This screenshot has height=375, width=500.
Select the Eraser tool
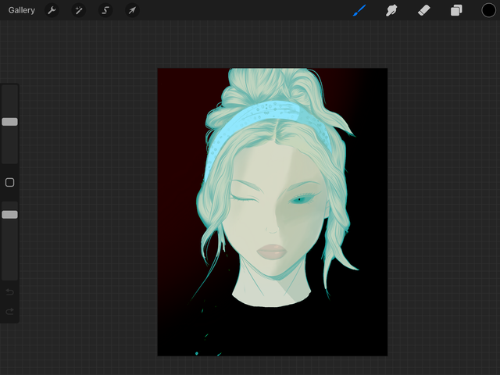coord(424,10)
